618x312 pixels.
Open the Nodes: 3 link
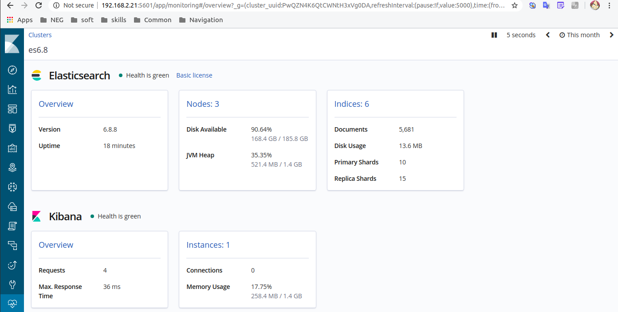pos(203,104)
